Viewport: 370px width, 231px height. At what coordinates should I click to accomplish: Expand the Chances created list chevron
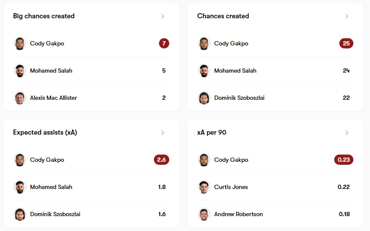tap(347, 16)
